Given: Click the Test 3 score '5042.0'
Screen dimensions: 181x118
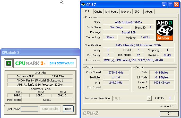Looking at the screenshot, I should (x=62, y=95).
